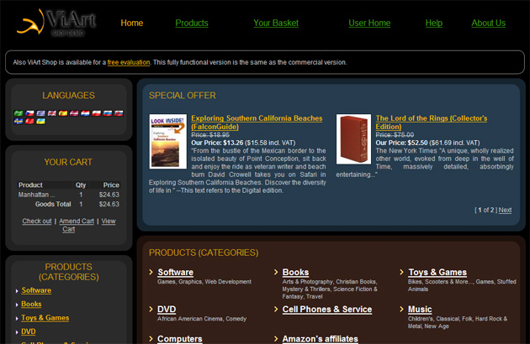Click the 'SPECIAL OFFER' panel heading

[x=183, y=96]
